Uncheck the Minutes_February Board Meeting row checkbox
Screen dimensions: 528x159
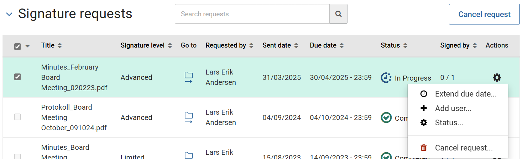(x=17, y=77)
